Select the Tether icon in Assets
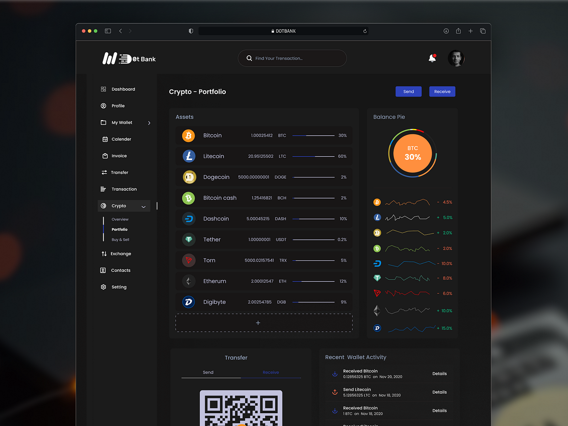This screenshot has width=568, height=426. point(188,240)
